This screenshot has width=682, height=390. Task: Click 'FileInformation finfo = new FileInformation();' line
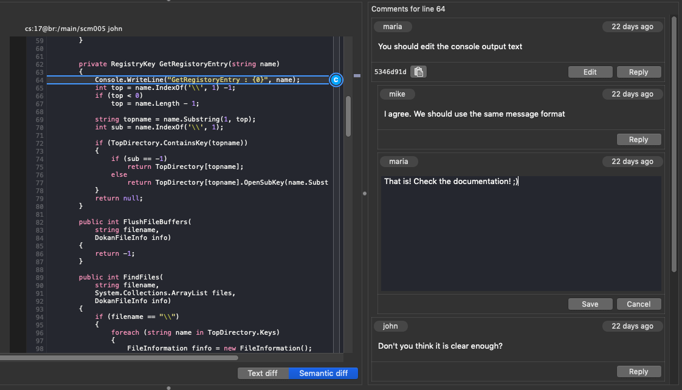click(x=219, y=348)
